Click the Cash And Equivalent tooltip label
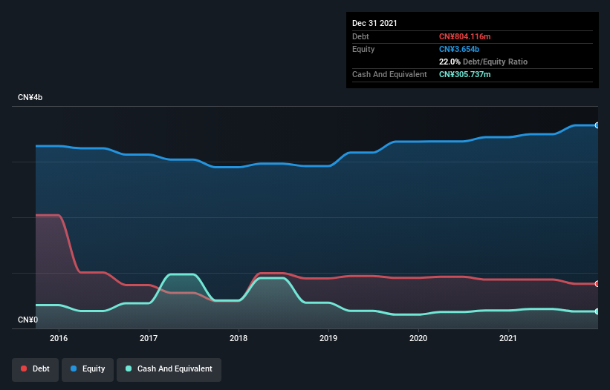Image resolution: width=610 pixels, height=390 pixels. (x=389, y=74)
